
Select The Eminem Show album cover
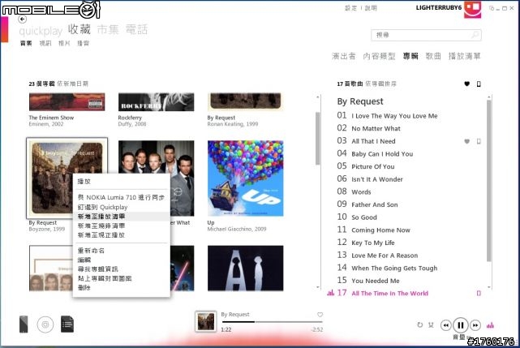pos(67,102)
